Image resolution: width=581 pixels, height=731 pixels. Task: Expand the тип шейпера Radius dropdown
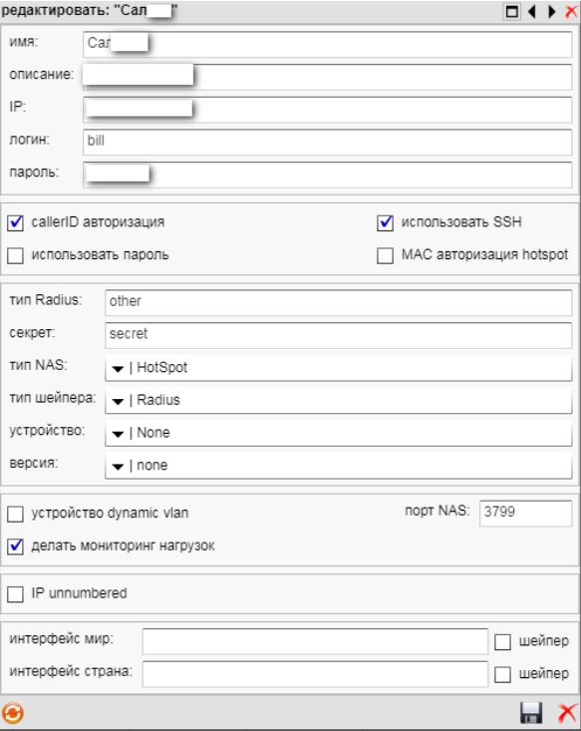(338, 401)
